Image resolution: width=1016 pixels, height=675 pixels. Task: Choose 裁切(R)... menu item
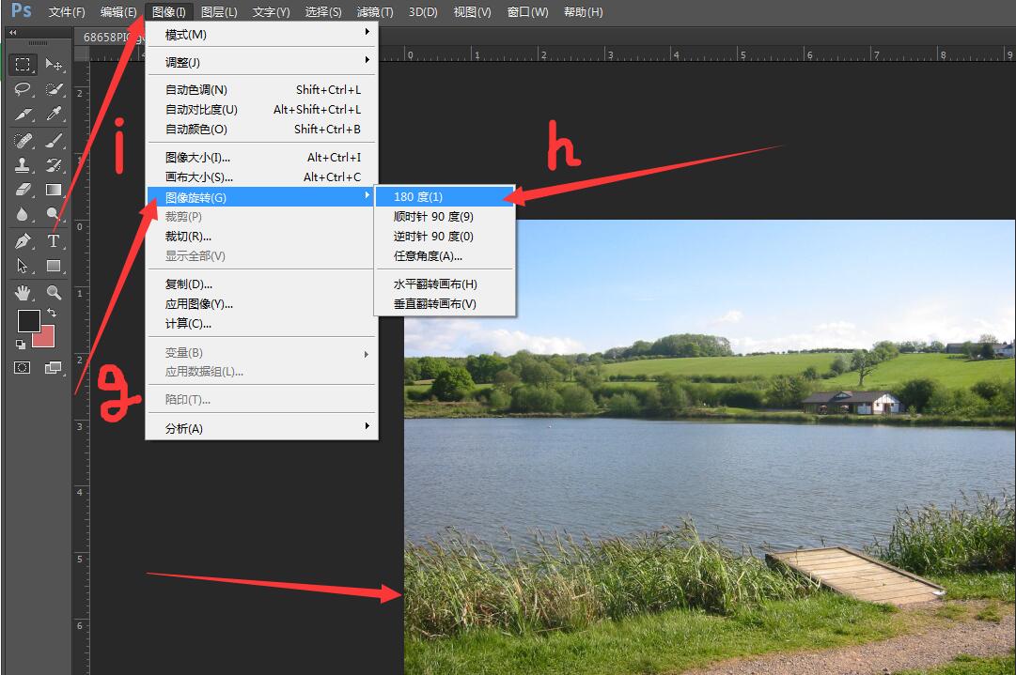(x=262, y=237)
